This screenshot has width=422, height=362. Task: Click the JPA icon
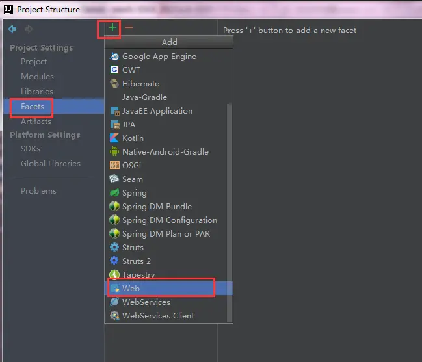click(114, 125)
